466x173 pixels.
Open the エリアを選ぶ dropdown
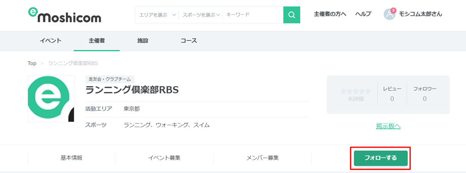click(157, 15)
